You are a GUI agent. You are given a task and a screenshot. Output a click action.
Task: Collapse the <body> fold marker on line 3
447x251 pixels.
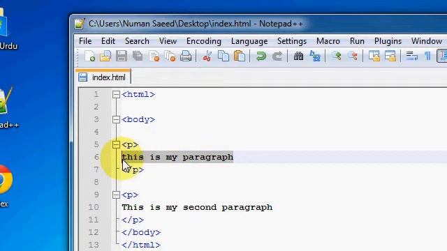[x=116, y=119]
